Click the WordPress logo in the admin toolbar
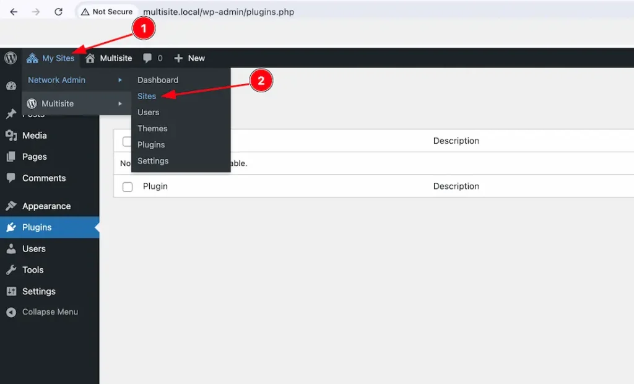 pos(10,58)
